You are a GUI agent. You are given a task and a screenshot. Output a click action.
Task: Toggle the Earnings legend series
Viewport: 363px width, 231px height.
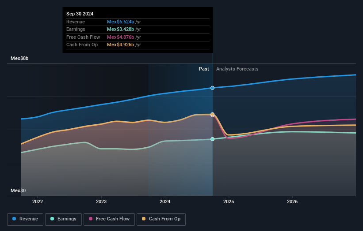(x=63, y=219)
